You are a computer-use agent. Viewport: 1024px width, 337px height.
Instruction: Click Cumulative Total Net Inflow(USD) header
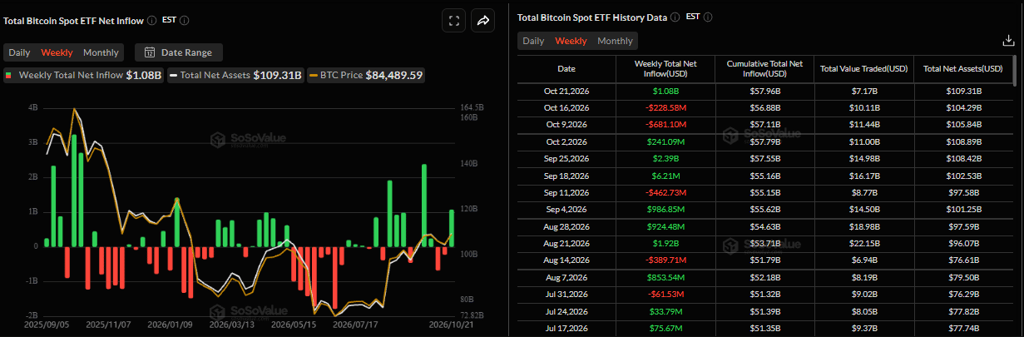pyautogui.click(x=764, y=69)
